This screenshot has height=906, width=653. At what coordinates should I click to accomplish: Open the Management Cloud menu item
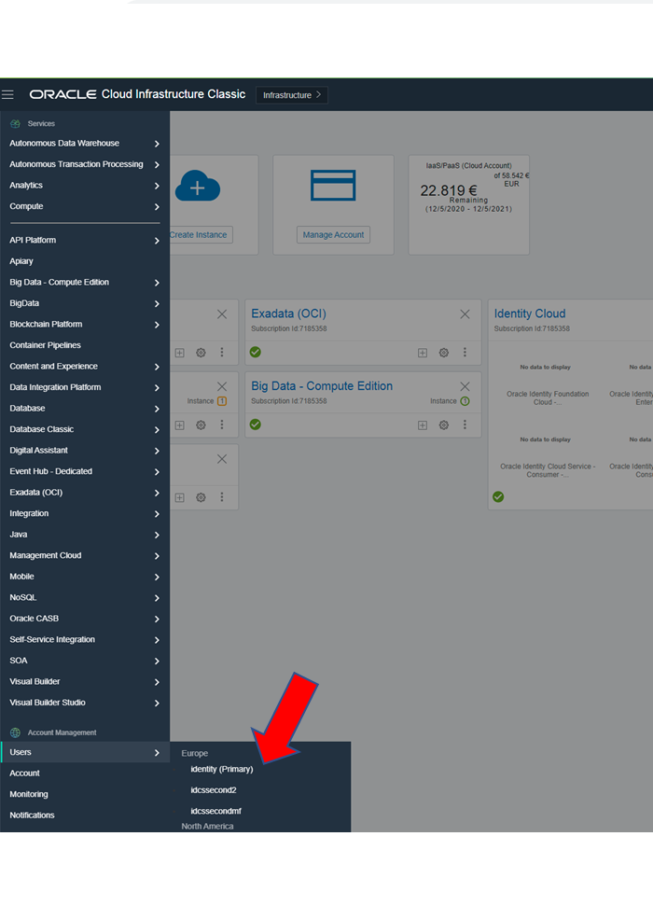coord(45,555)
